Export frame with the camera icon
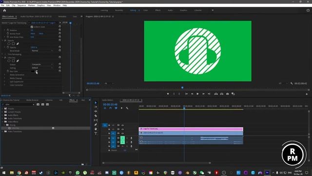The image size is (312, 176). point(228,94)
